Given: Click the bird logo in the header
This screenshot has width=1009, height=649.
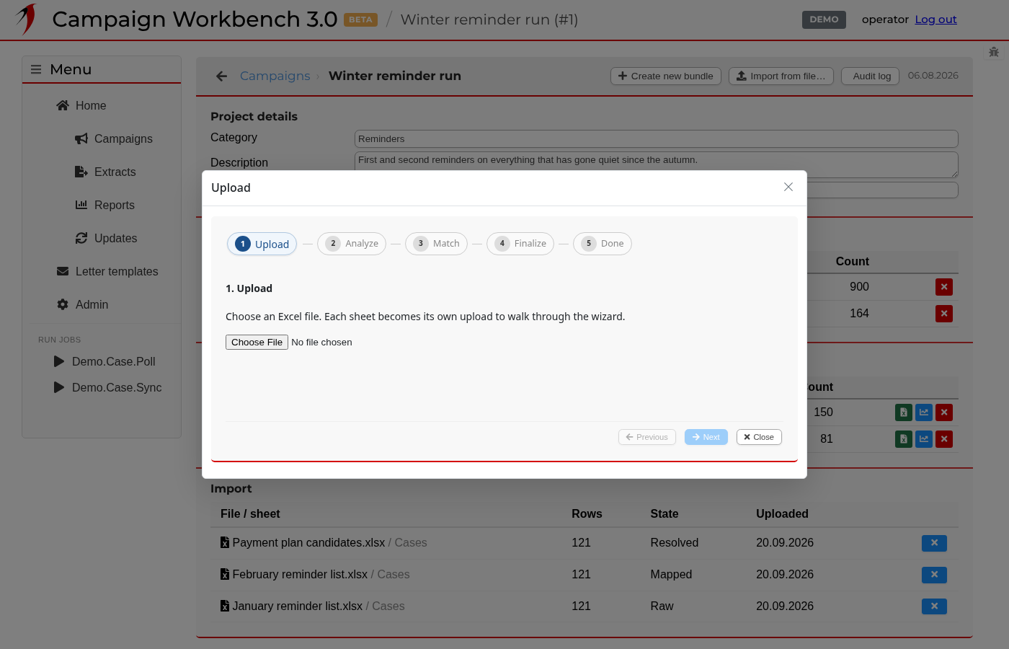Looking at the screenshot, I should coord(26,19).
